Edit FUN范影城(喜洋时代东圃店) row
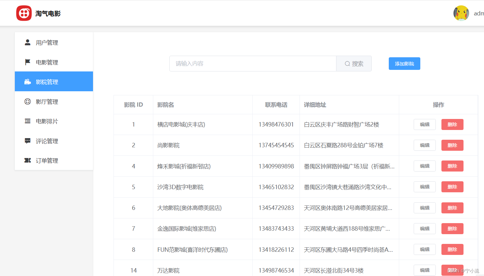This screenshot has height=276, width=484. point(424,249)
